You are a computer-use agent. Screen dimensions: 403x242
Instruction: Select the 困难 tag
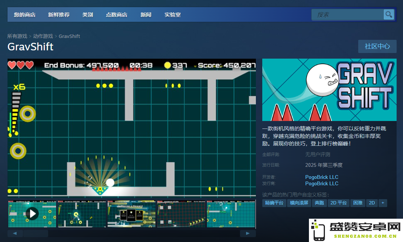(x=358, y=203)
